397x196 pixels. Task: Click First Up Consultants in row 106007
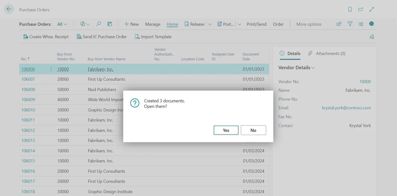point(107,79)
